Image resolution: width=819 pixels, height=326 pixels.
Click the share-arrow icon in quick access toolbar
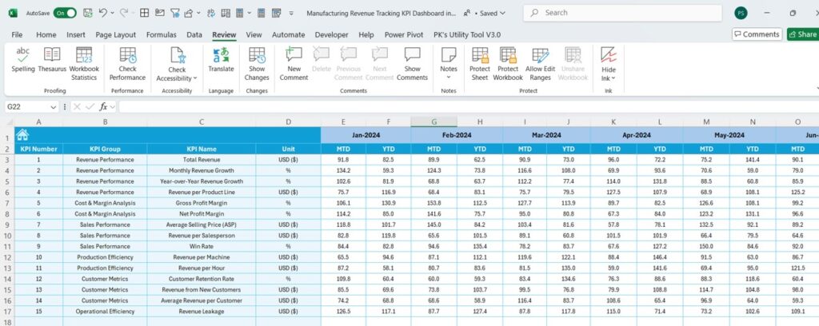pos(188,13)
